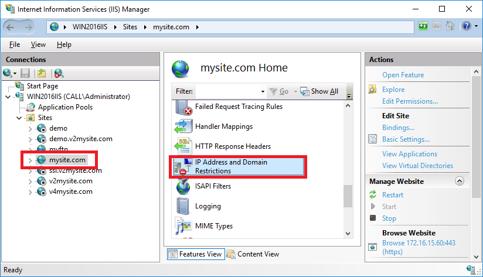Click Actions pane scrollbar up arrow
Image resolution: width=483 pixels, height=277 pixels.
pyautogui.click(x=476, y=71)
